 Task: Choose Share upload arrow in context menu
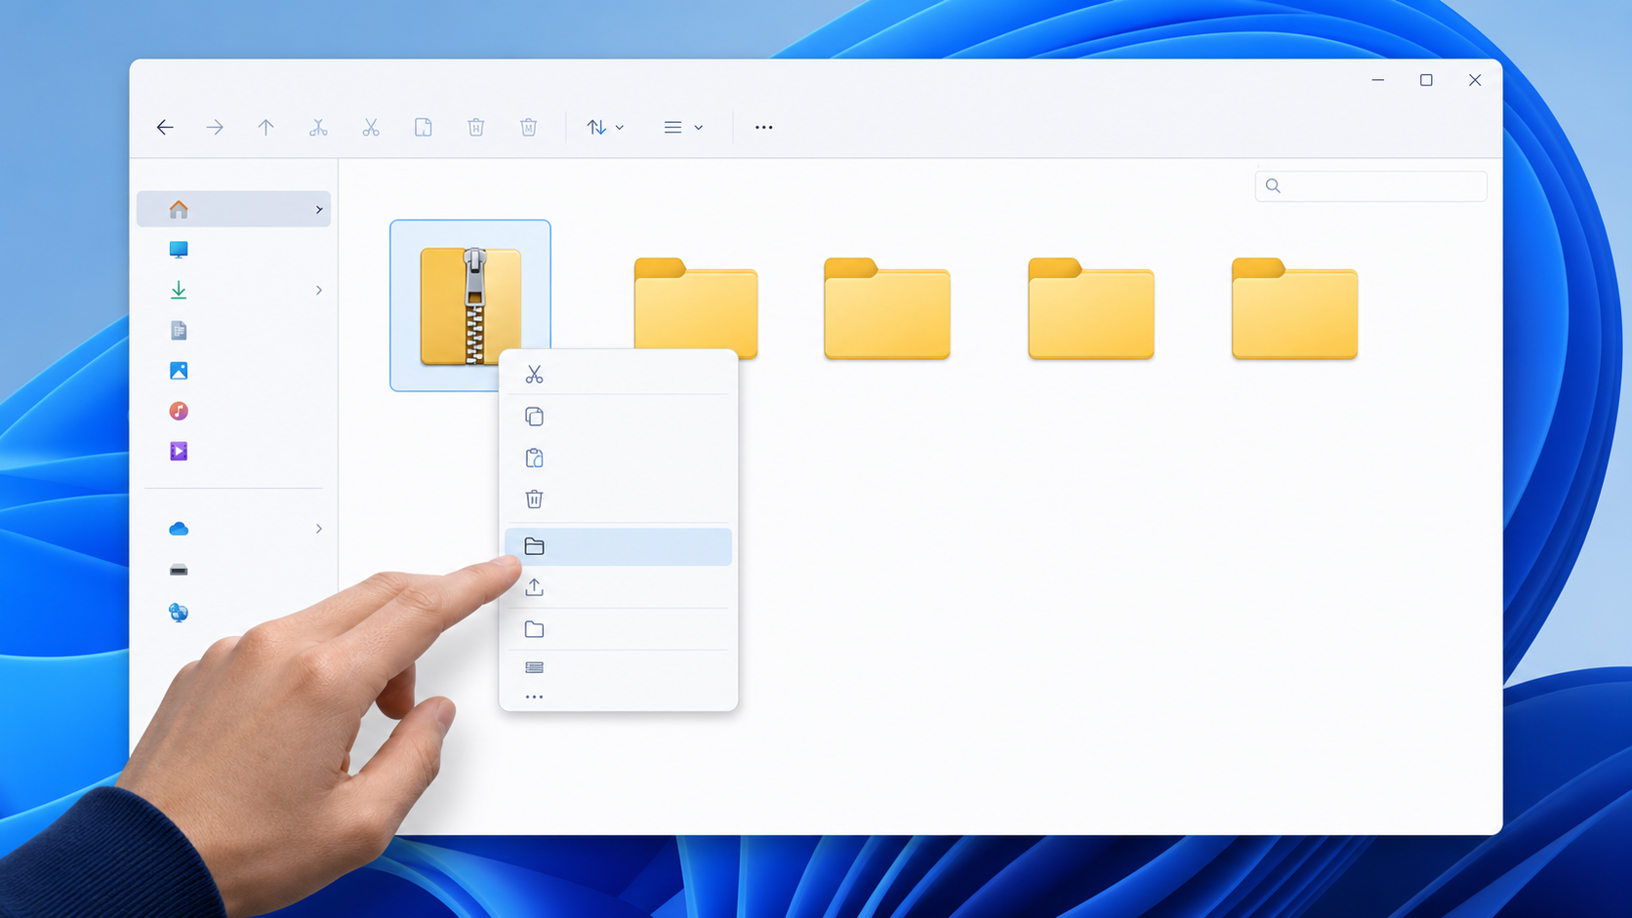[618, 587]
